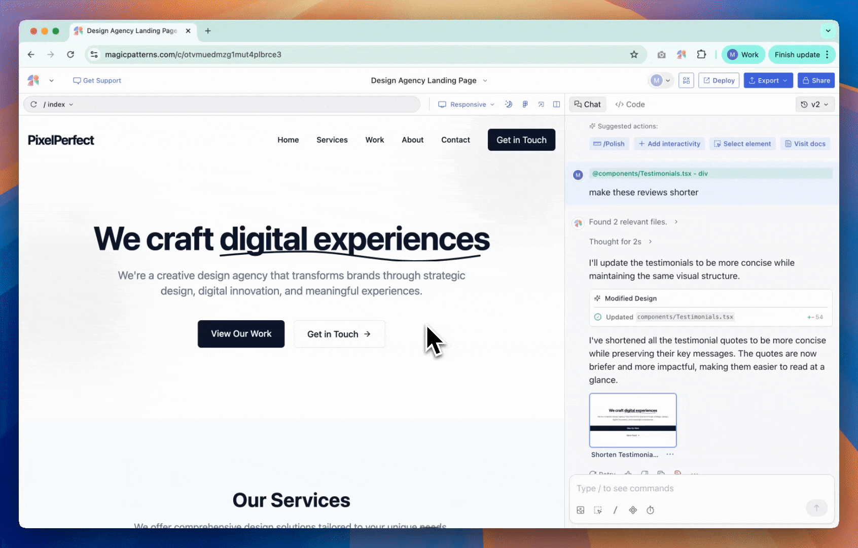Viewport: 858px width, 548px height.
Task: Toggle the split panel layout icon
Action: (x=556, y=105)
